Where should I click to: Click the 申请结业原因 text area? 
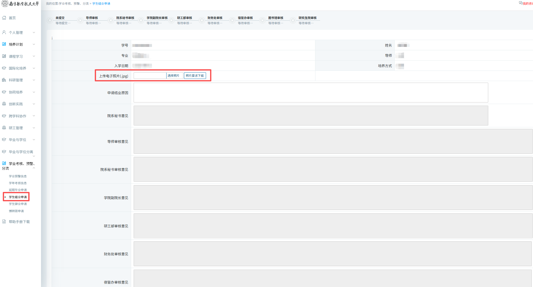tap(310, 93)
